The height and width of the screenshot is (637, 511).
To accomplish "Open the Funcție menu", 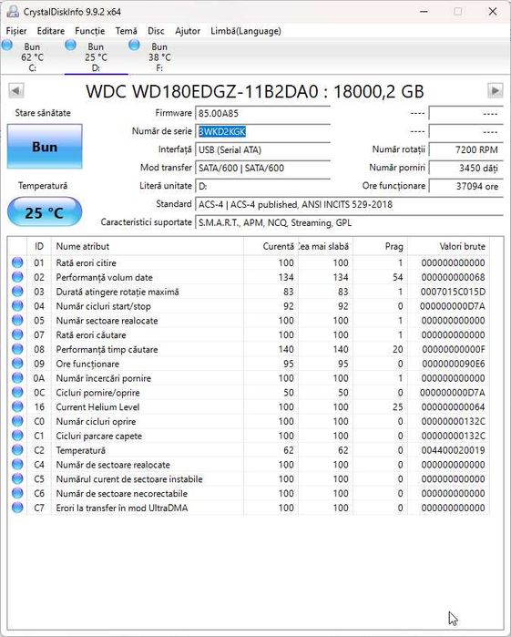I will click(x=90, y=31).
